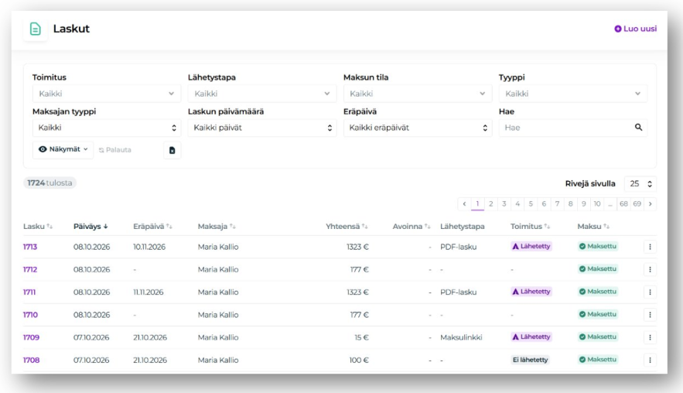Select pagination page 69
The height and width of the screenshot is (393, 683).
[637, 204]
